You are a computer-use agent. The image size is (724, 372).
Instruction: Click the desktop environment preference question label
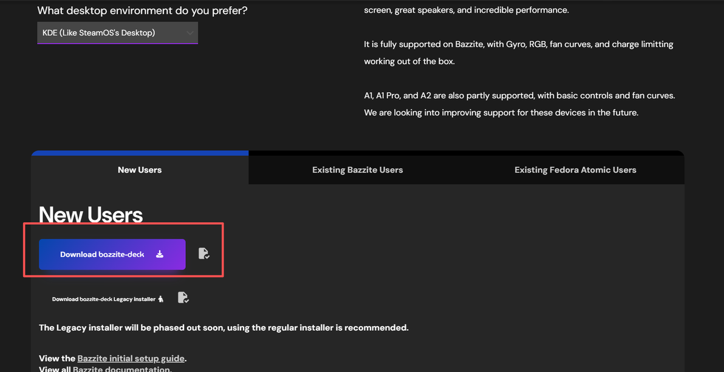tap(142, 10)
